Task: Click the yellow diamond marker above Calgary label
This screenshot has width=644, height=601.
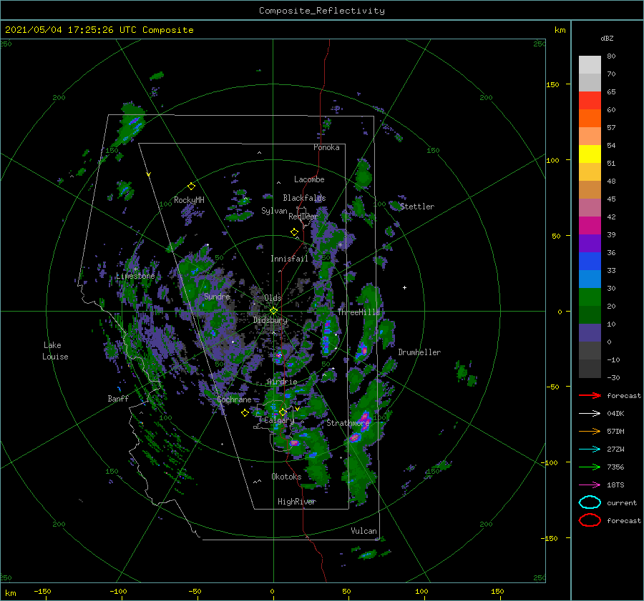Action: 283,412
